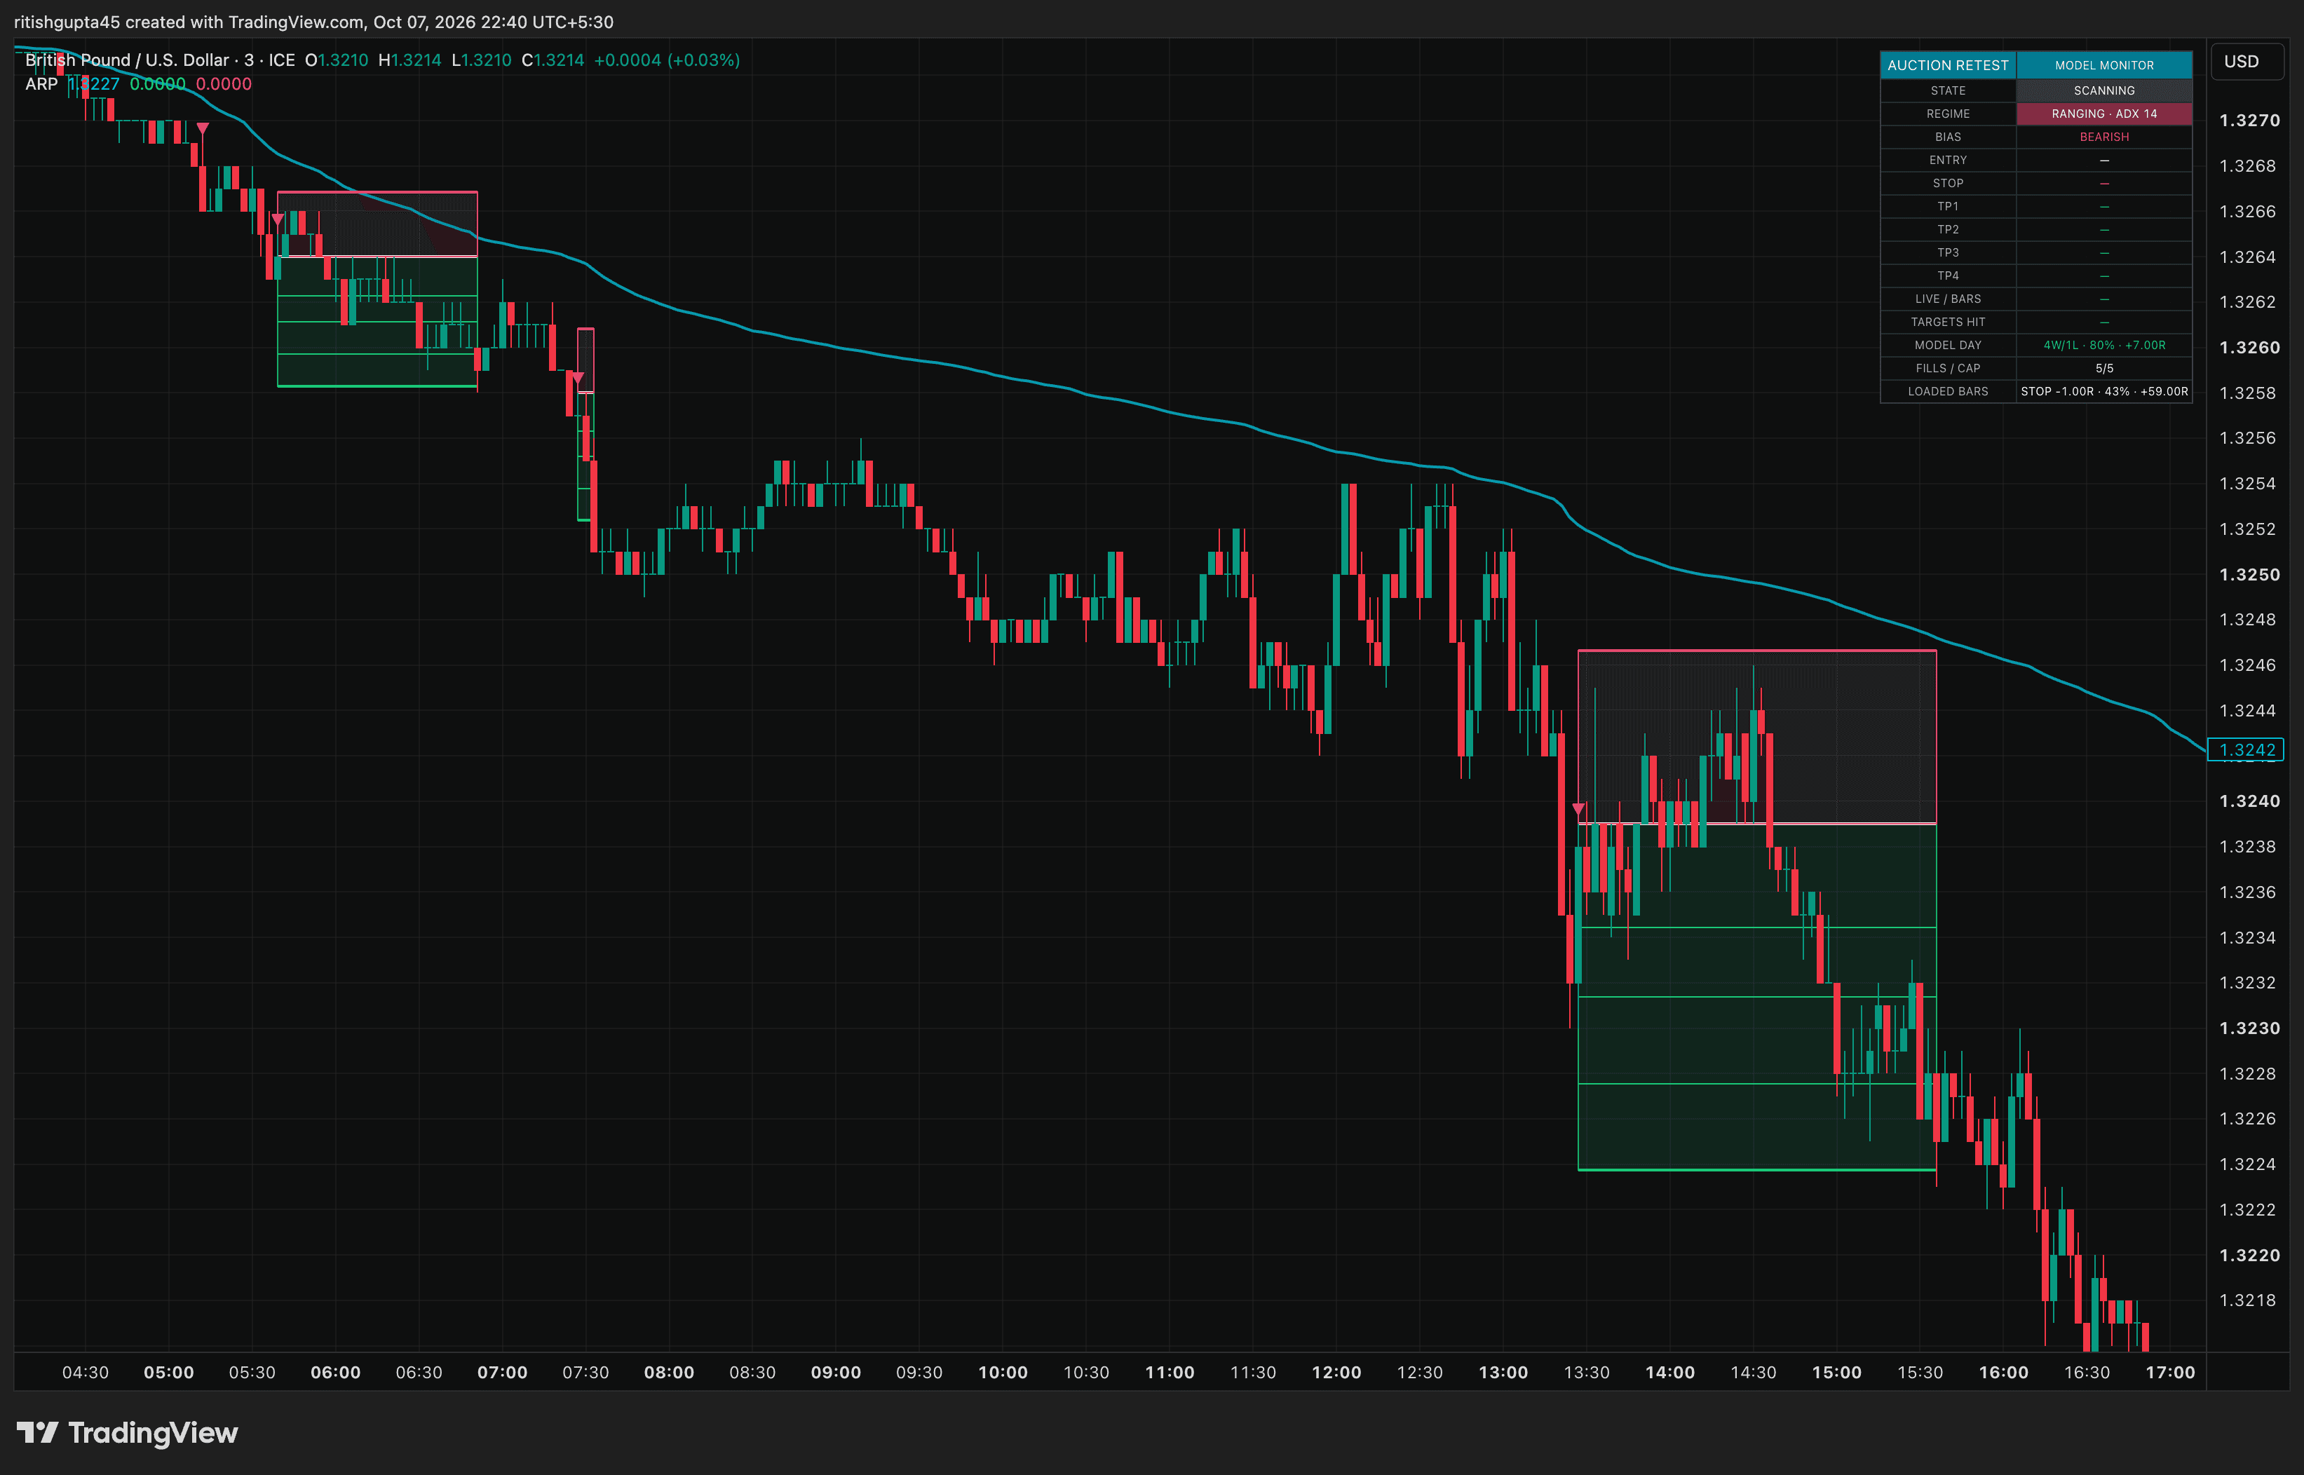This screenshot has height=1475, width=2304.
Task: Click the RANGING · ADX 14 regime cell
Action: click(2103, 114)
